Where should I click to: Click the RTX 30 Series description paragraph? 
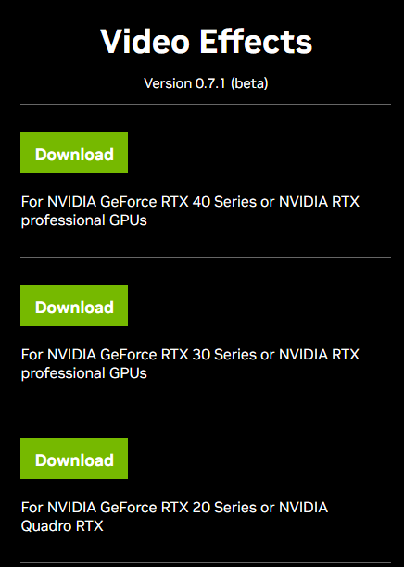tap(190, 364)
